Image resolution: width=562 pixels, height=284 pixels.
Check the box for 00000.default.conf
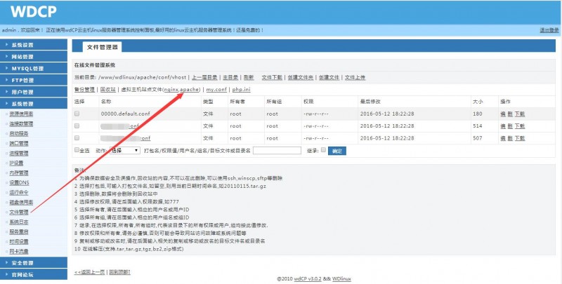(77, 113)
